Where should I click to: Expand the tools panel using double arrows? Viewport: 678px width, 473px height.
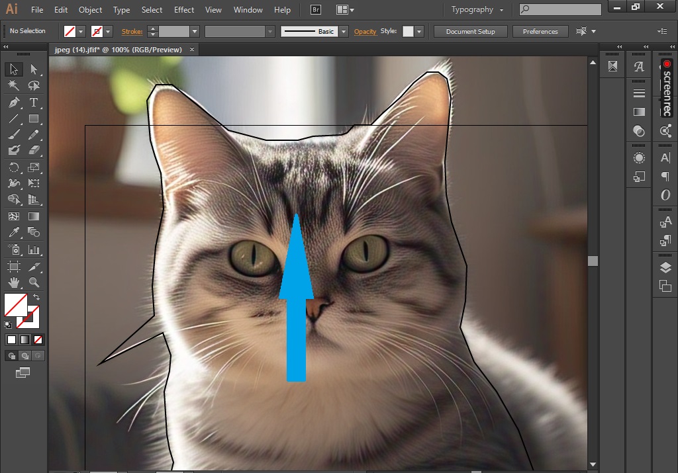pyautogui.click(x=5, y=47)
